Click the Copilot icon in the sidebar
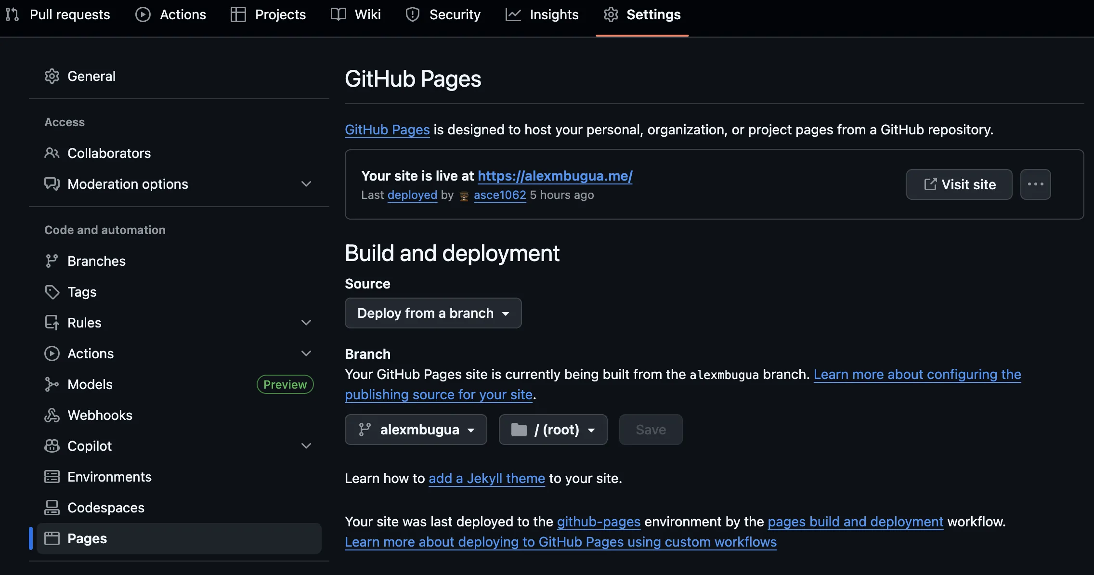 click(52, 445)
